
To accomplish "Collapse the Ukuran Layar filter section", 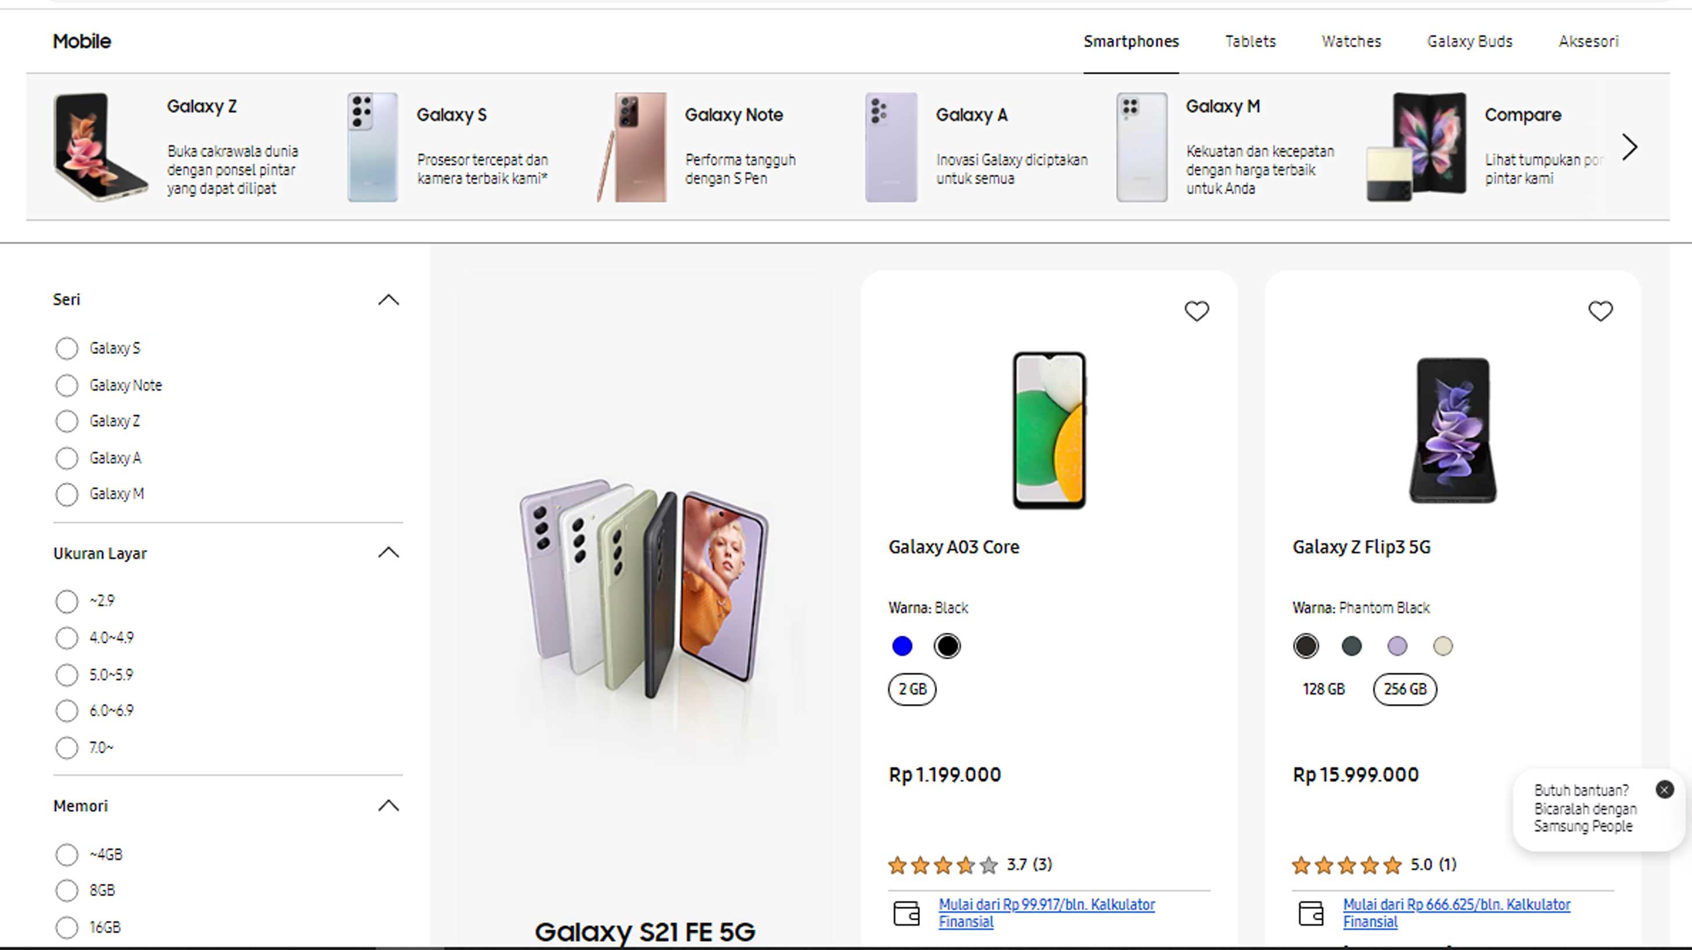I will [x=388, y=553].
